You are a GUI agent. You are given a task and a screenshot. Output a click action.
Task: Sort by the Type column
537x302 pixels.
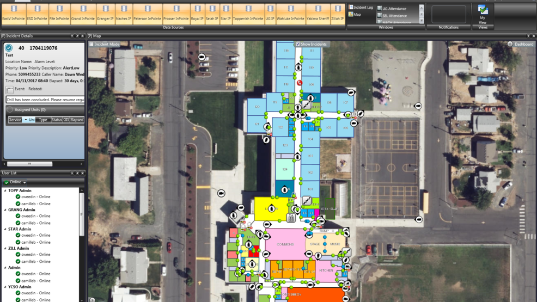click(43, 120)
